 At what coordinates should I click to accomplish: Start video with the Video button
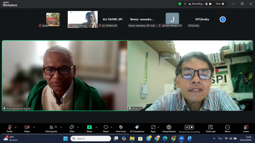27,127
